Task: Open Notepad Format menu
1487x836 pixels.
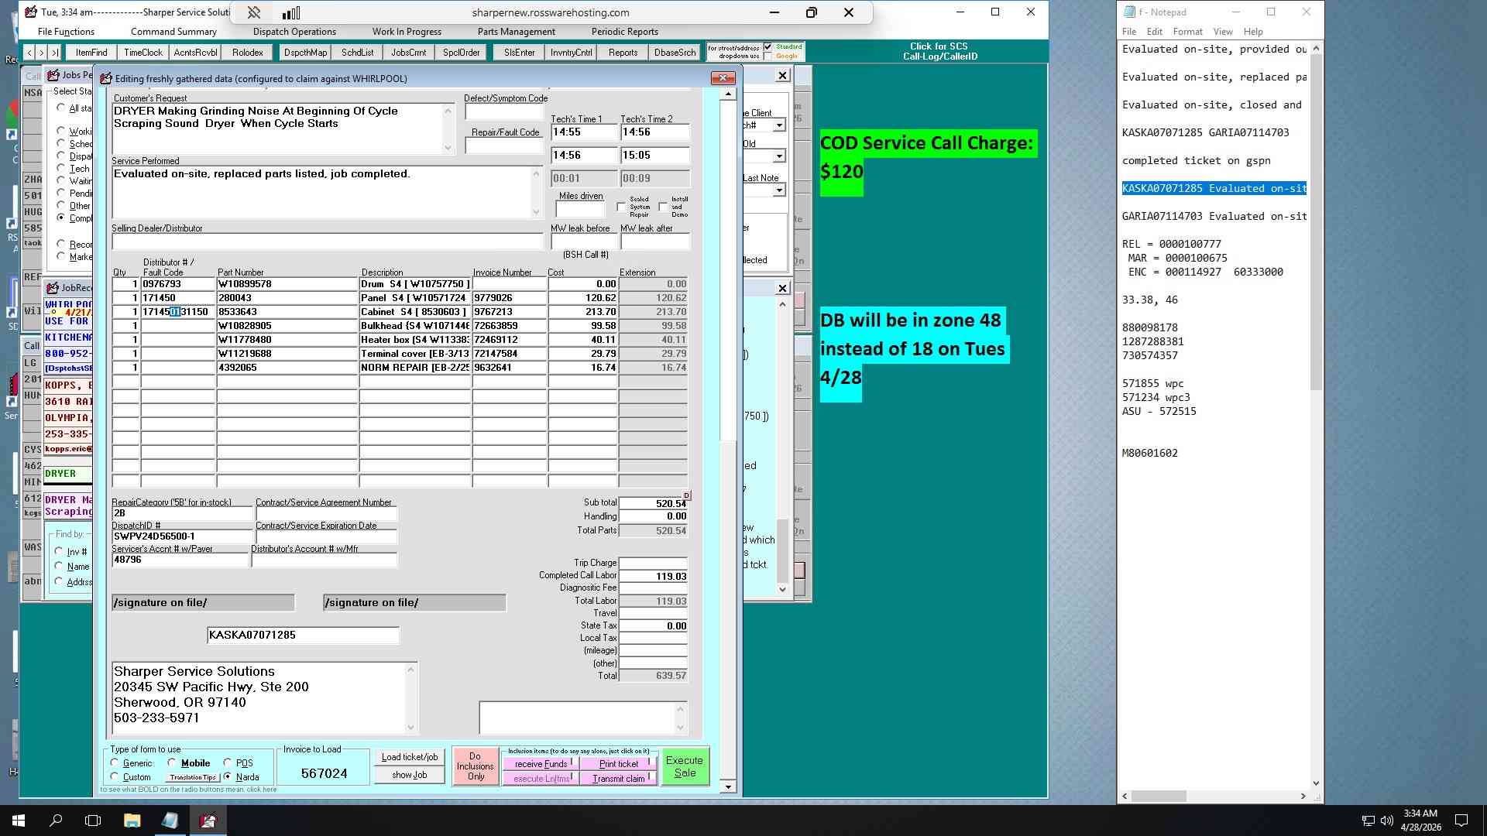Action: pyautogui.click(x=1187, y=32)
